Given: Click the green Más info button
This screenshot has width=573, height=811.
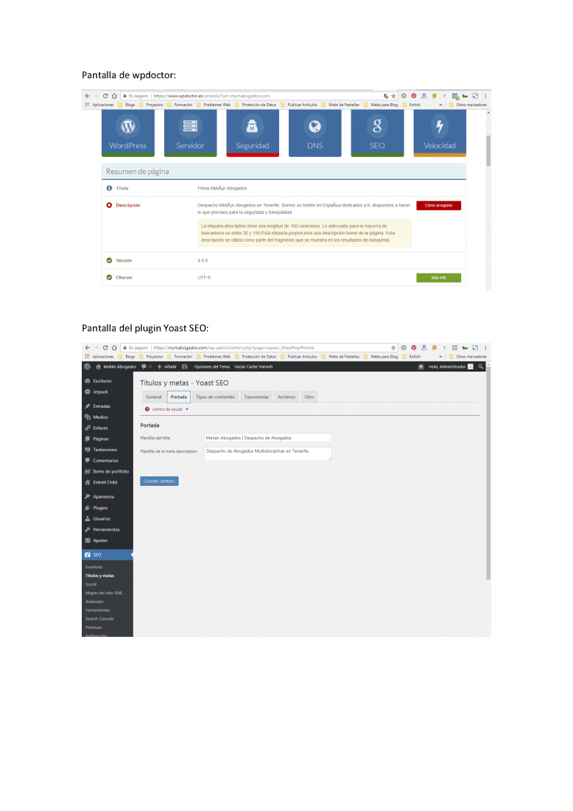Looking at the screenshot, I should (x=439, y=278).
